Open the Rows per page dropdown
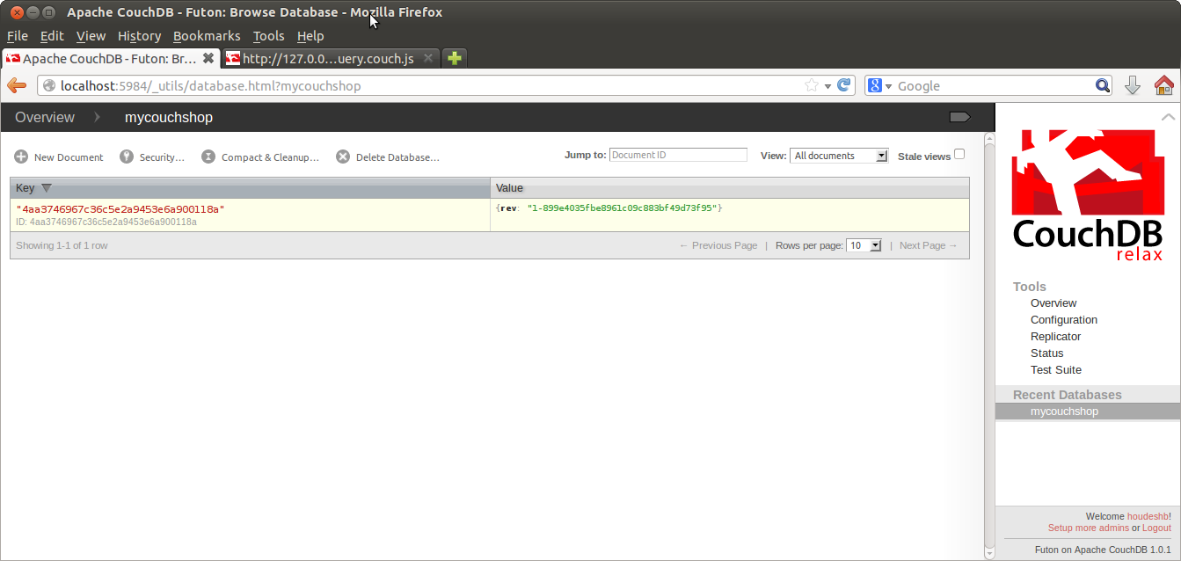 click(864, 245)
